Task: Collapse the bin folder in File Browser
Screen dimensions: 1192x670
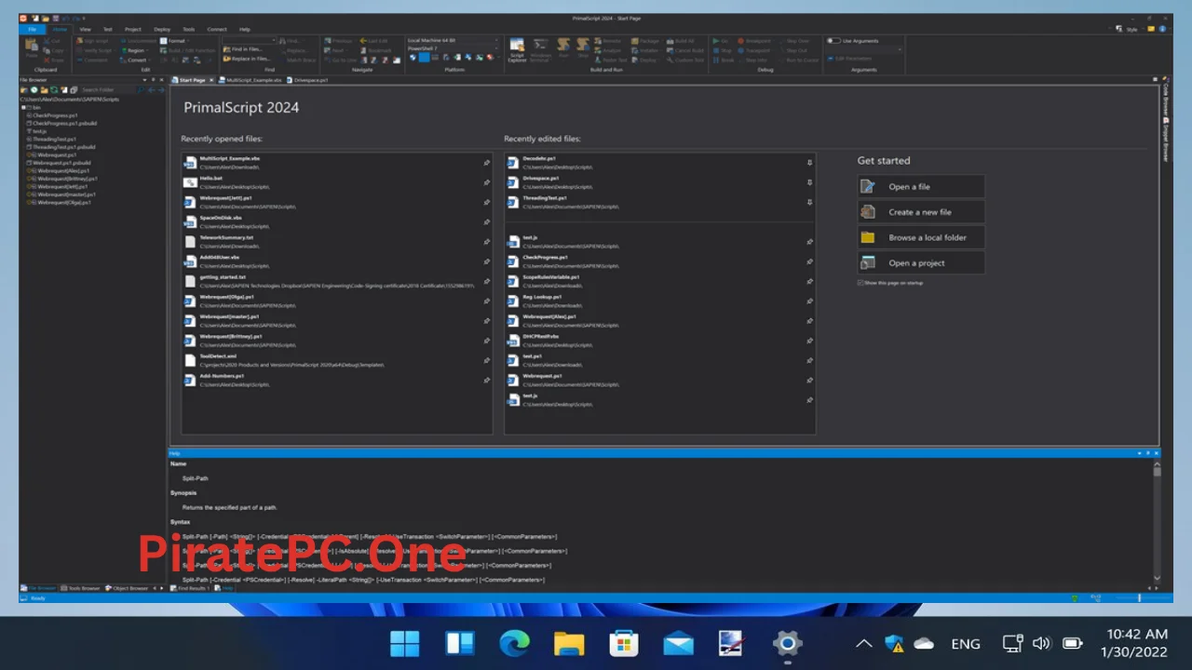Action: (x=24, y=107)
